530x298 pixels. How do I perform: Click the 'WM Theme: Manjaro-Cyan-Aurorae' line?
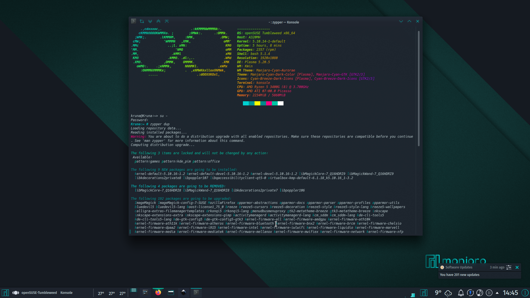click(266, 70)
